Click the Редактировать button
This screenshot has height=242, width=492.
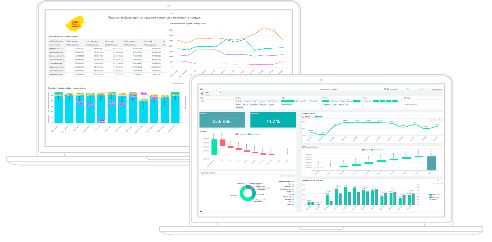coord(436,89)
